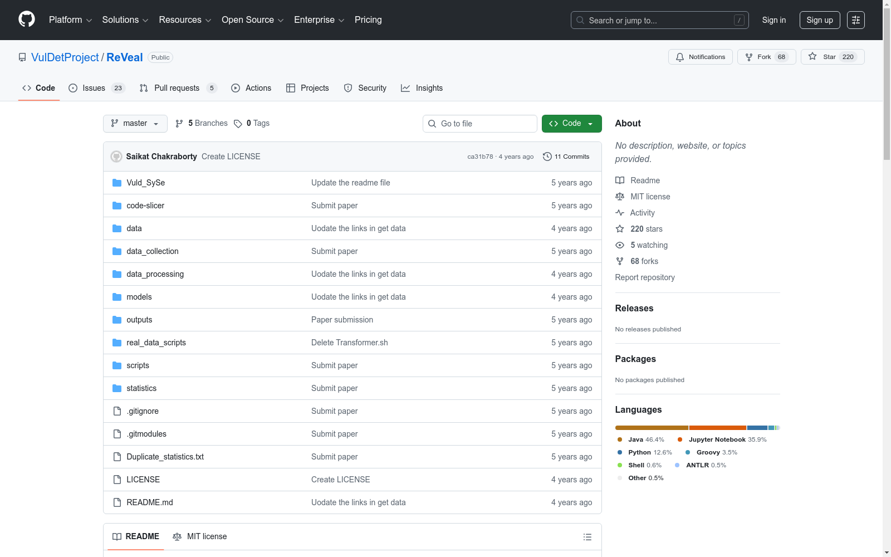Click the Saikat Chakraborty avatar
The width and height of the screenshot is (891, 557).
pyautogui.click(x=116, y=157)
